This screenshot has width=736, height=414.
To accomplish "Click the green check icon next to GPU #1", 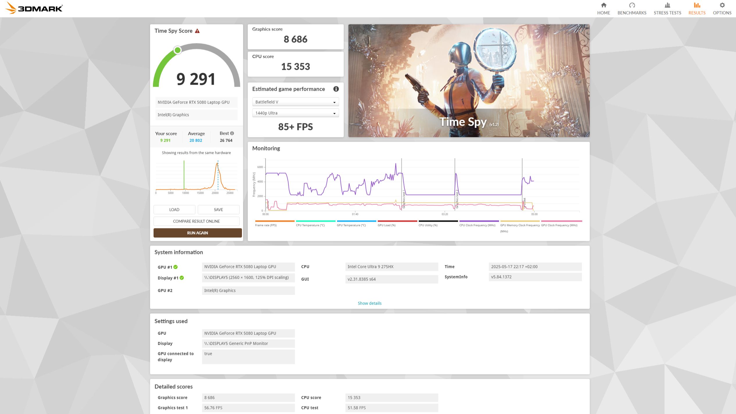I will coord(176,267).
